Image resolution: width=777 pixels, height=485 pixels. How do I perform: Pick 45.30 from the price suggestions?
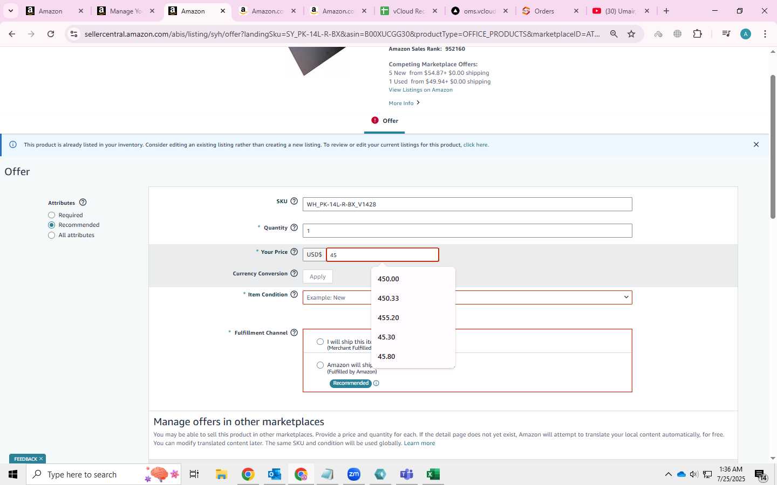(x=413, y=337)
